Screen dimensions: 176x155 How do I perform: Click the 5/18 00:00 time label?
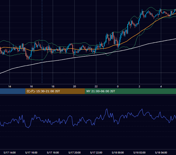[118, 152]
